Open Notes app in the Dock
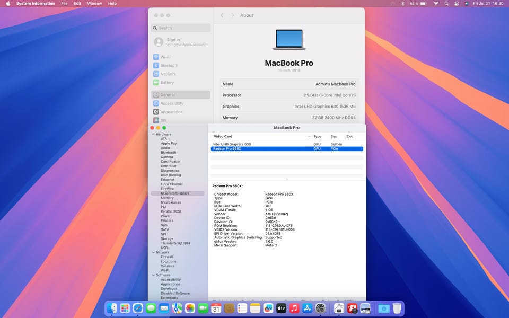This screenshot has height=318, width=509. coord(255,308)
